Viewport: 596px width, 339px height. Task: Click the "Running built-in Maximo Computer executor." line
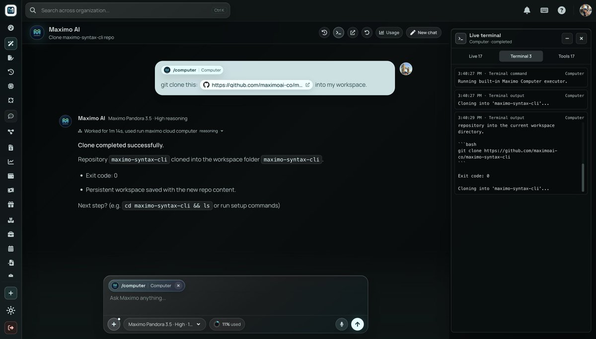[x=513, y=81]
